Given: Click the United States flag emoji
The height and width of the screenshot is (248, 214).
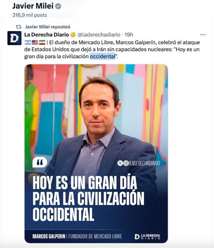Looking at the screenshot, I should pyautogui.click(x=35, y=42).
